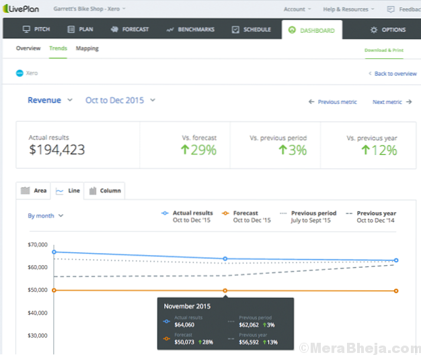Viewport: 421px width, 355px height.
Task: Click the Feedback speech bubble icon
Action: tap(392, 9)
